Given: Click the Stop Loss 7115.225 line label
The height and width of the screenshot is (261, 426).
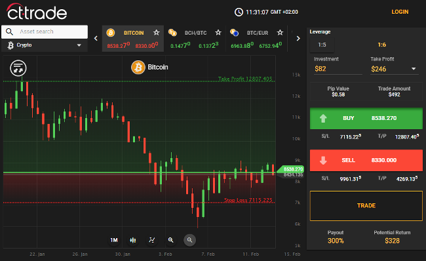Looking at the screenshot, I should click(x=248, y=200).
